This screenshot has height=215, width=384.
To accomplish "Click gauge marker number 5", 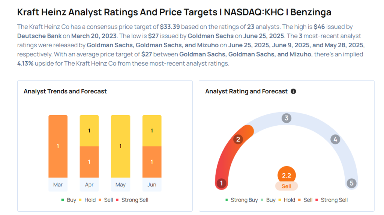I will [x=351, y=183].
